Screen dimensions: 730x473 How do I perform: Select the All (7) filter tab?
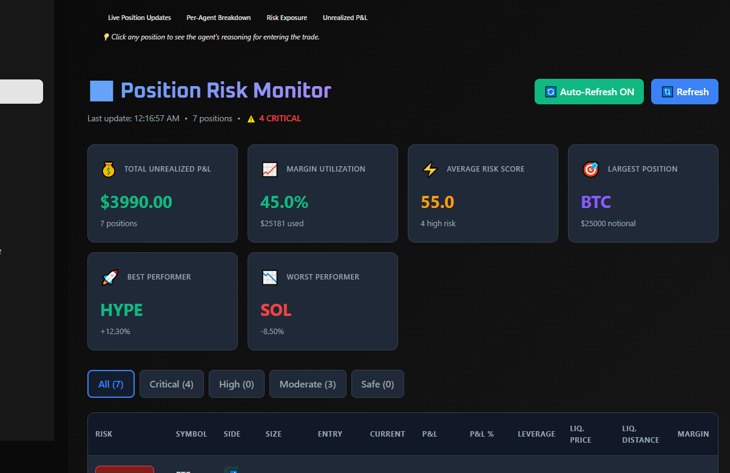coord(111,384)
